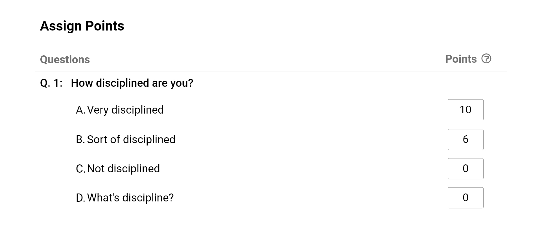Select points field for What's discipline?
This screenshot has width=542, height=226.
pos(465,198)
